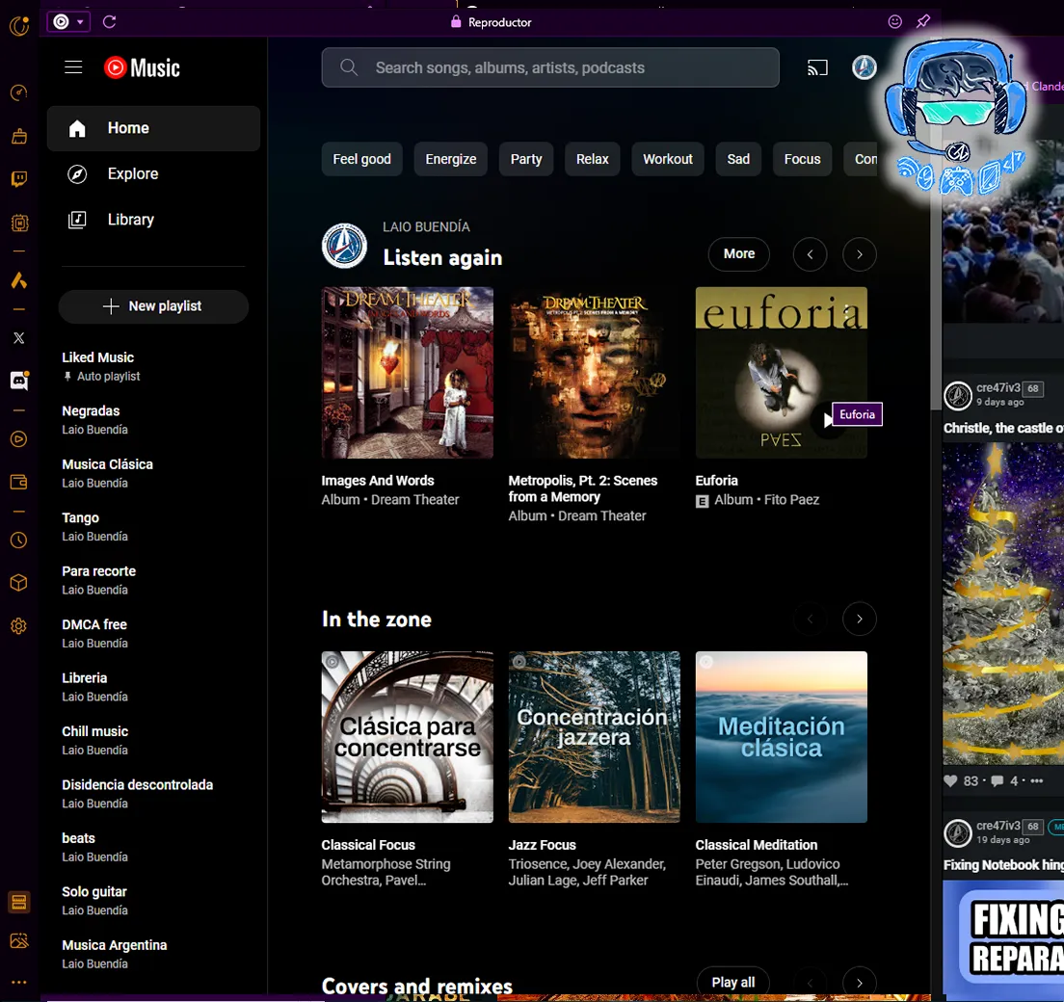Screen dimensions: 1064x1002
Task: Show next items in Listen again
Action: click(860, 254)
